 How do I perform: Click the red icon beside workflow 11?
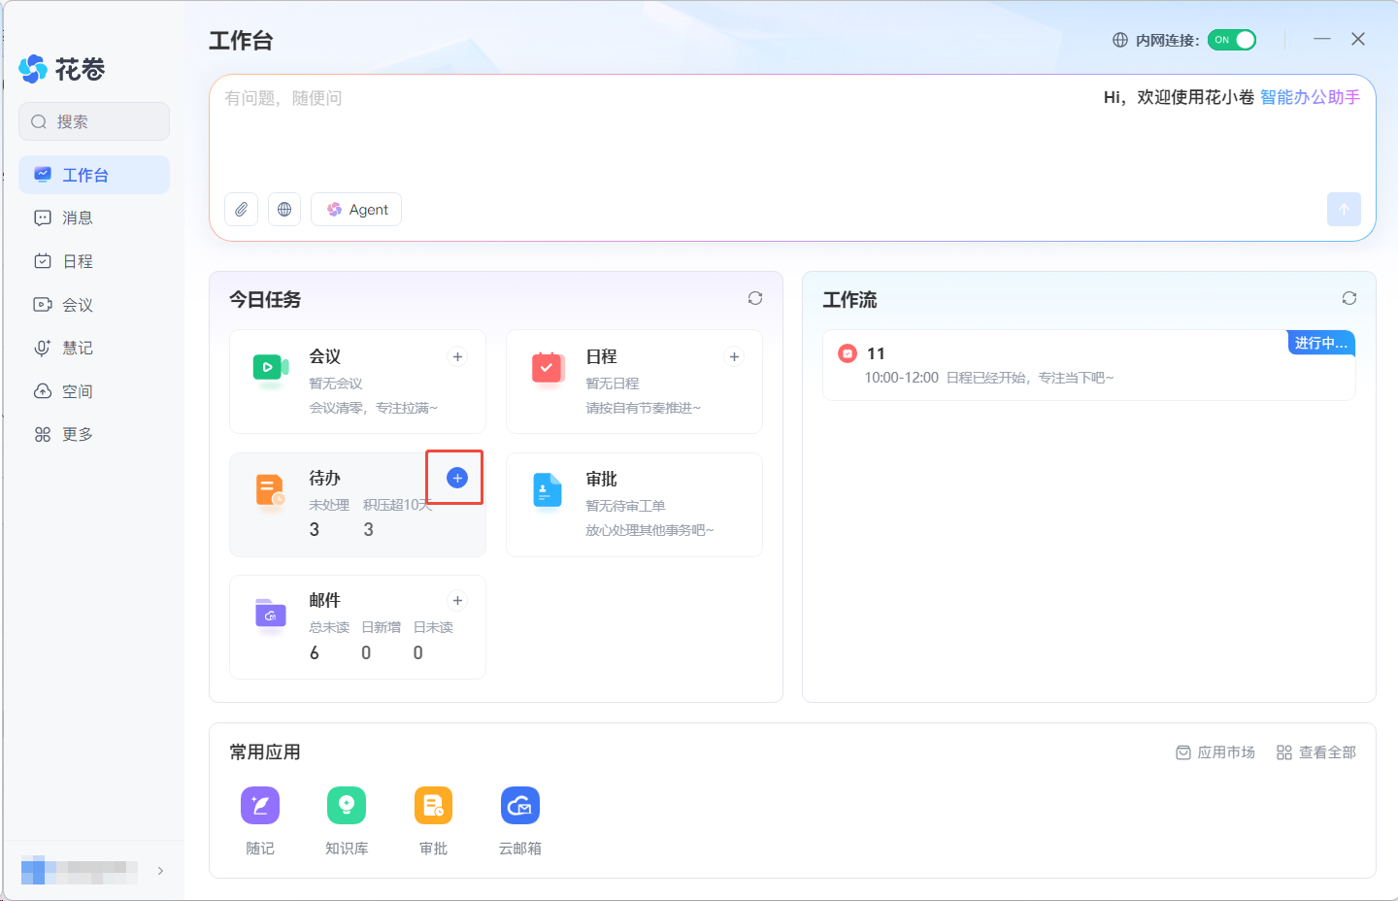(x=848, y=353)
